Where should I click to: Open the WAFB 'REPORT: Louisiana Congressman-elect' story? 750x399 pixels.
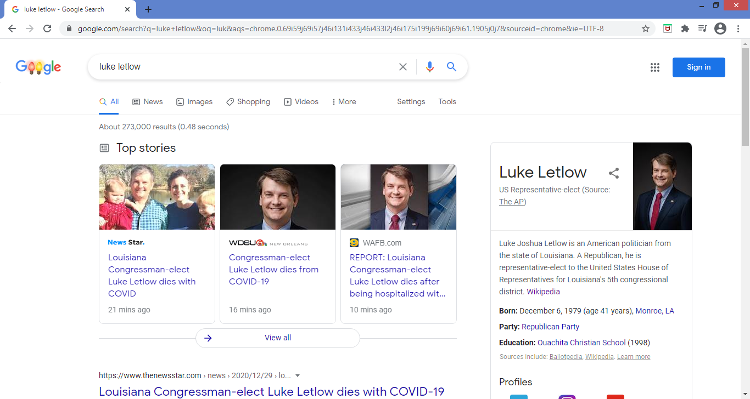(x=398, y=275)
